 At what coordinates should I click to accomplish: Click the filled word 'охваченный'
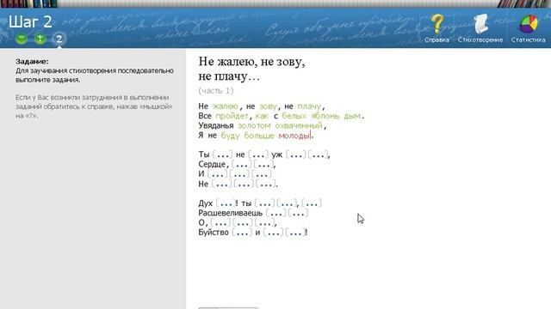[299, 125]
